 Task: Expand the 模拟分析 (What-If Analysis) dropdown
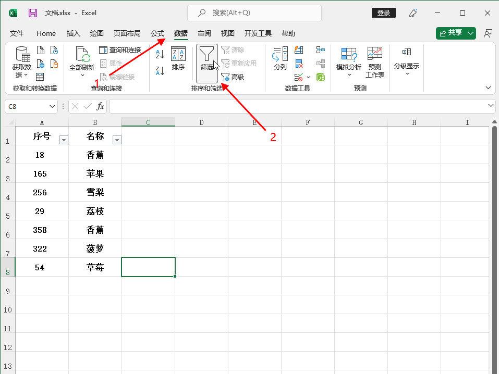tap(348, 74)
